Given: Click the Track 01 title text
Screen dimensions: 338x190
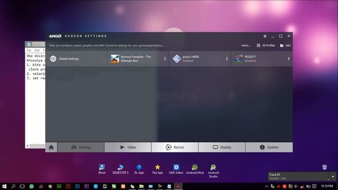Looking at the screenshot, I should tap(275, 175).
